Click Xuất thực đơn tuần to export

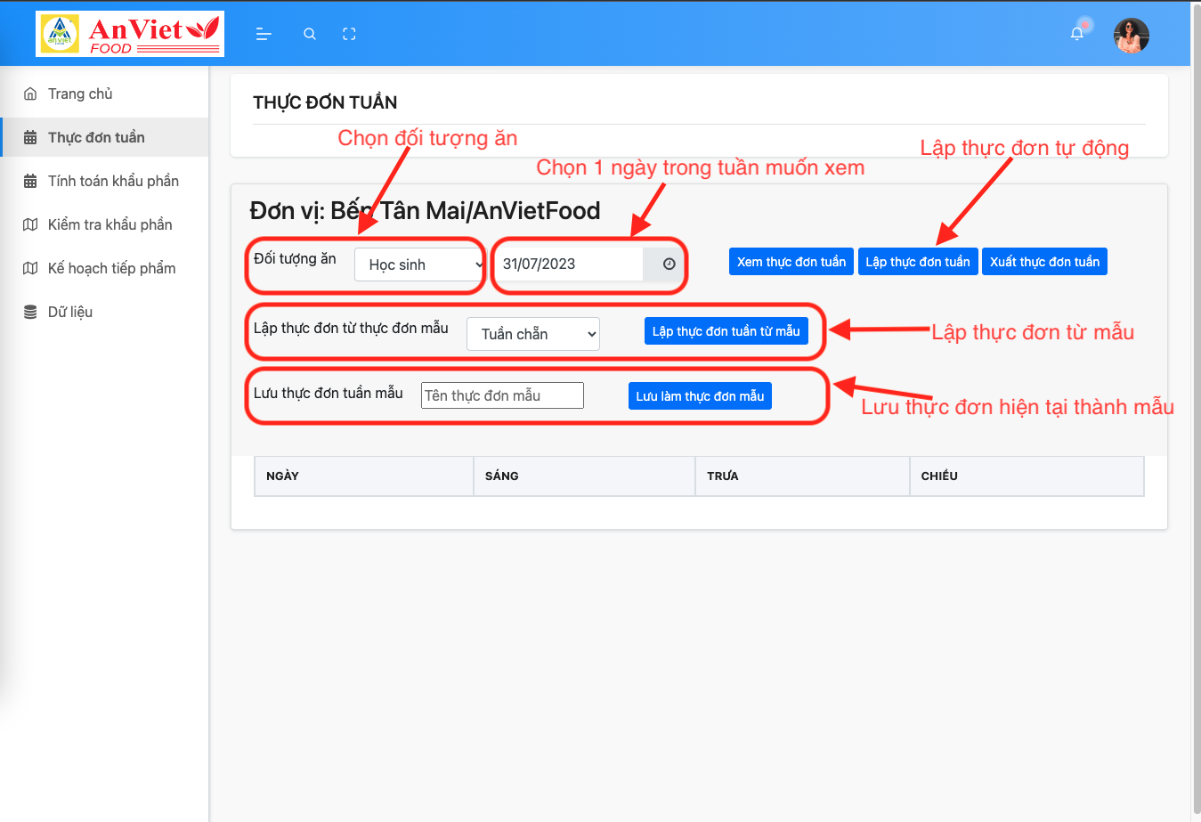[1044, 261]
